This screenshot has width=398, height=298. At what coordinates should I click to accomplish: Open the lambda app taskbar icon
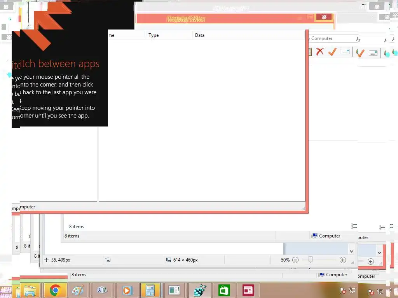pyautogui.click(x=102, y=290)
